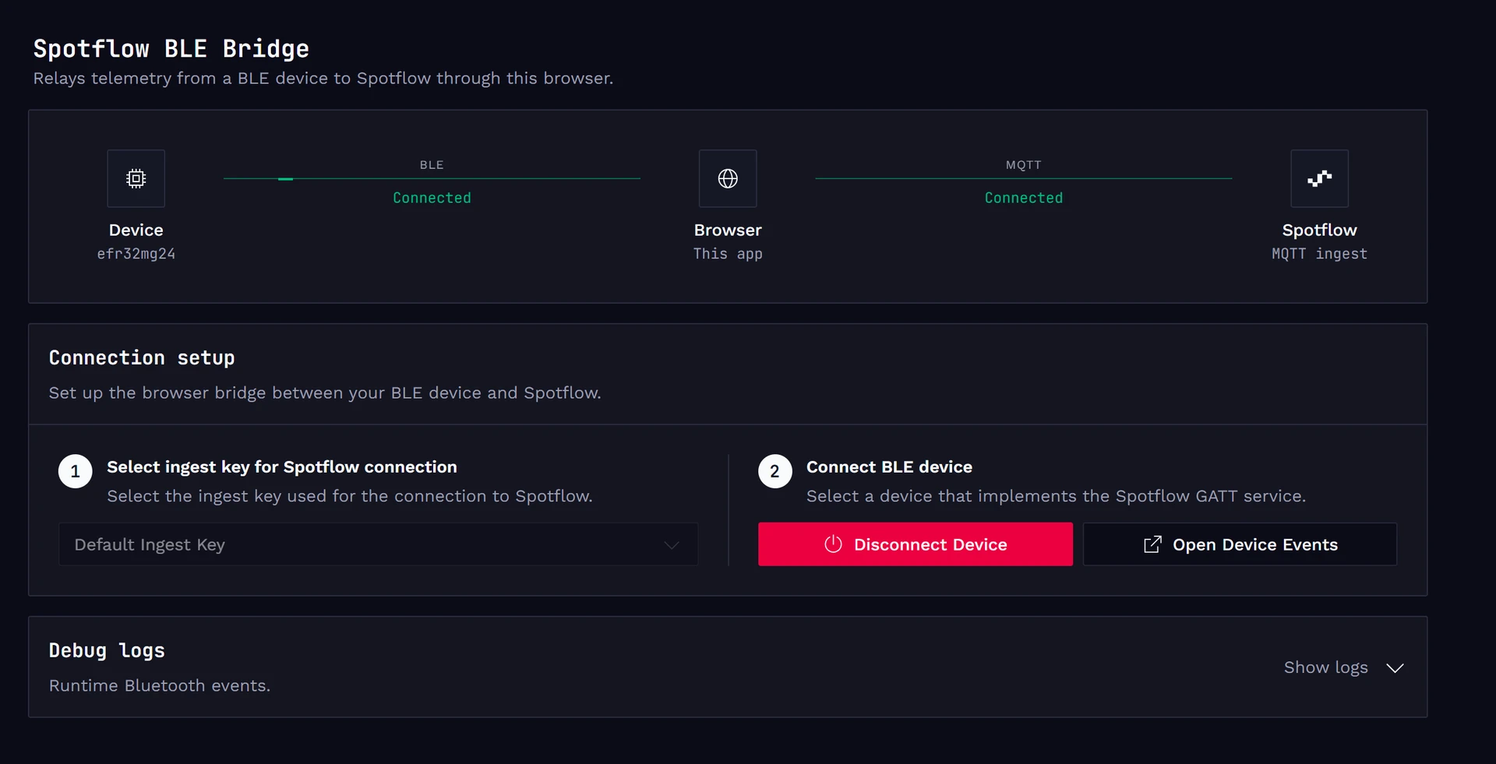Click the BLE Connected status text
The height and width of the screenshot is (764, 1496).
pos(432,198)
